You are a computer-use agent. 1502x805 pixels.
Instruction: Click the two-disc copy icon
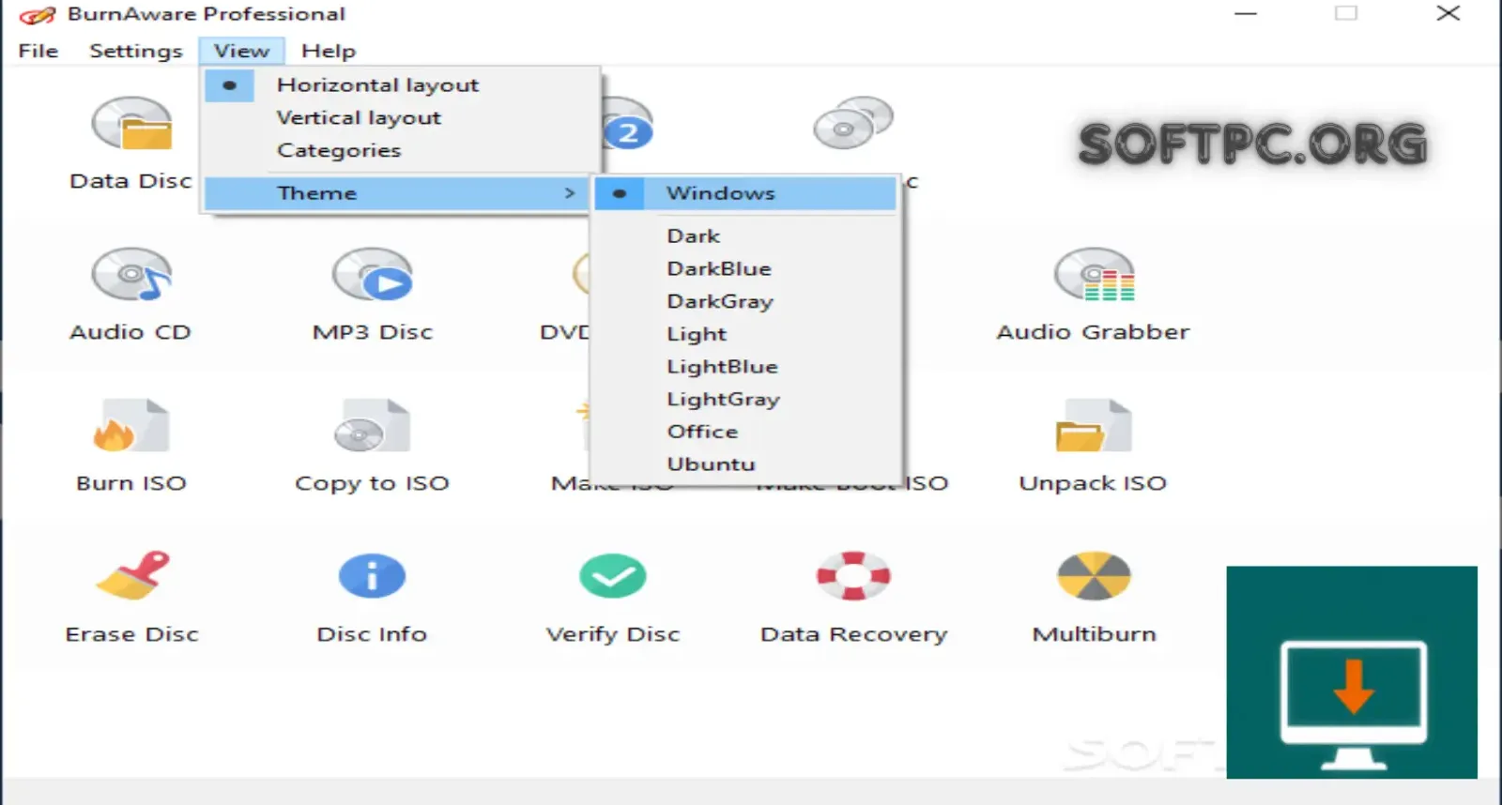853,123
